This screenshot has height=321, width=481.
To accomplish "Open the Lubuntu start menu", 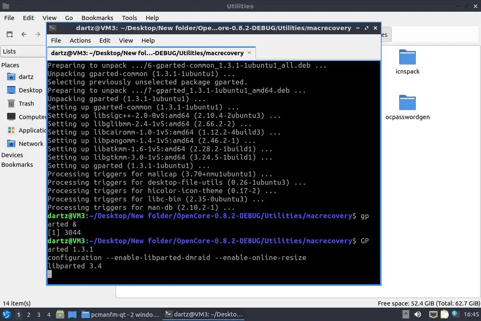I will pos(6,315).
